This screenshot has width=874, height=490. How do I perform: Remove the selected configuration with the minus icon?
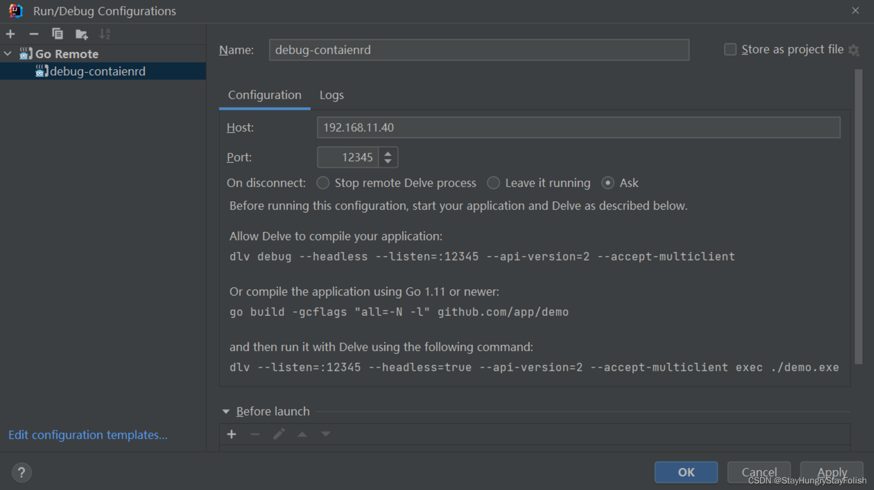(34, 34)
